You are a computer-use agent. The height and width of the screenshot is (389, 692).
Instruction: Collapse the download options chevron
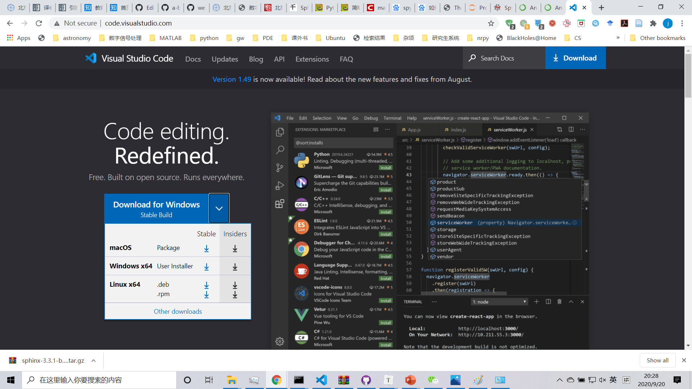pos(219,208)
